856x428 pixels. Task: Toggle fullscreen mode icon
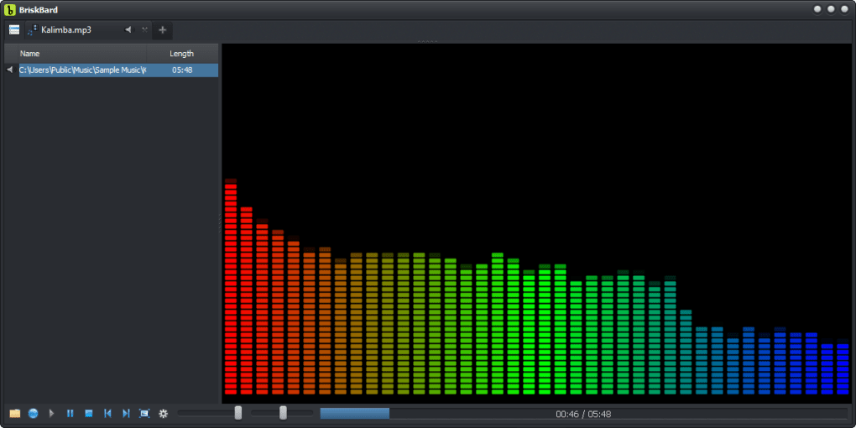pos(144,414)
